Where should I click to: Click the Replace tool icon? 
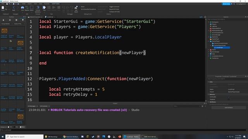27,8
